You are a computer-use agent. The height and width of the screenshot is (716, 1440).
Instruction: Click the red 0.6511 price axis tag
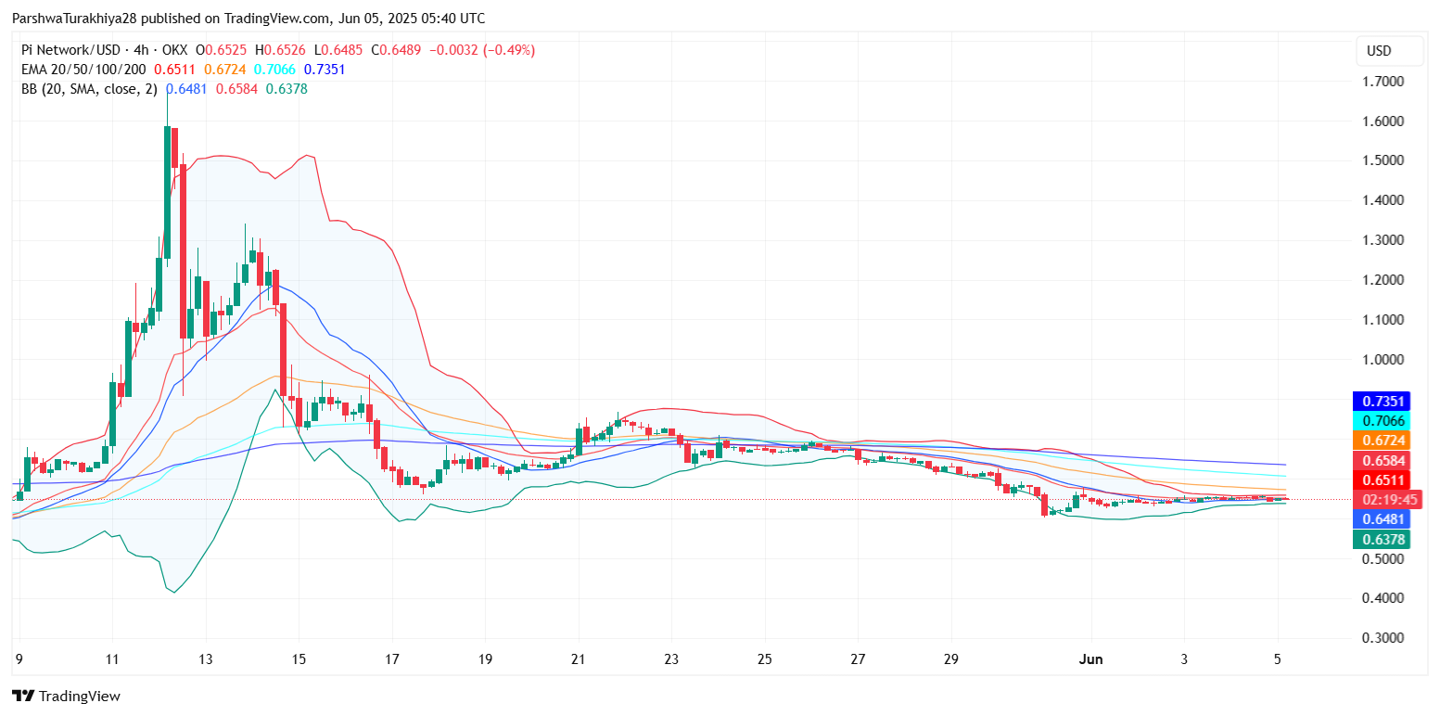tap(1382, 479)
